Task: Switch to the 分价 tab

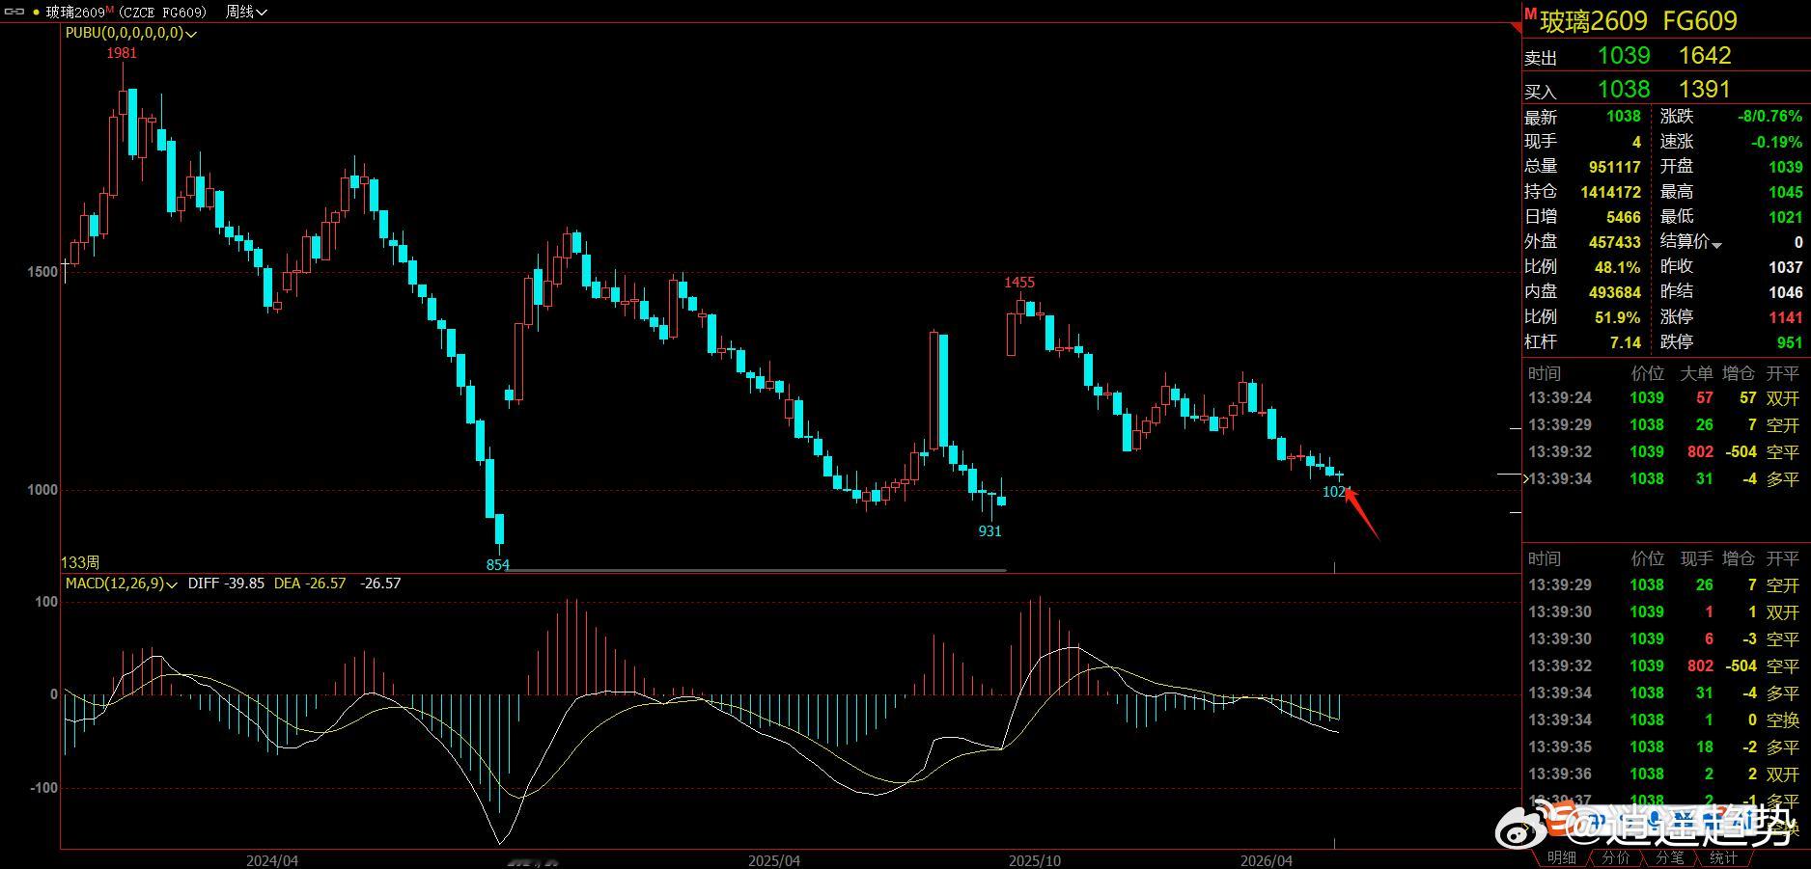Action: pyautogui.click(x=1615, y=857)
